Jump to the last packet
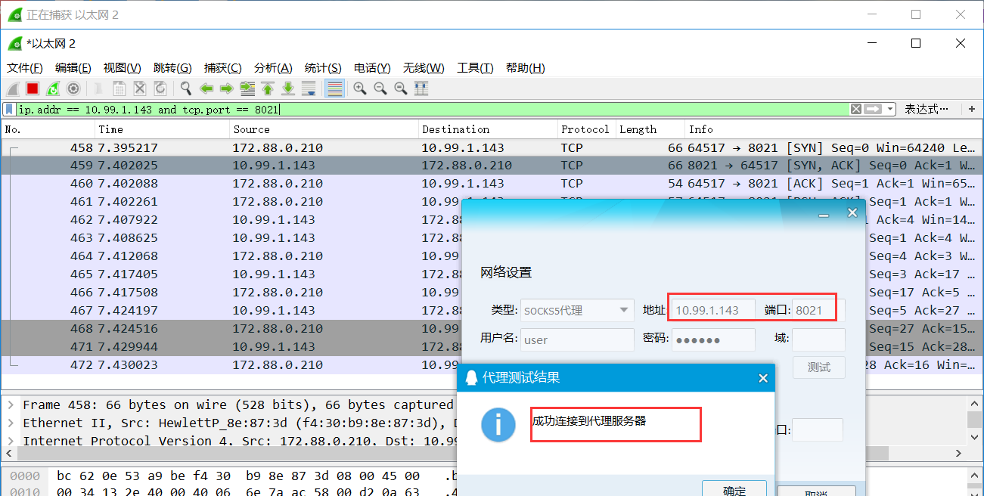 tap(287, 88)
